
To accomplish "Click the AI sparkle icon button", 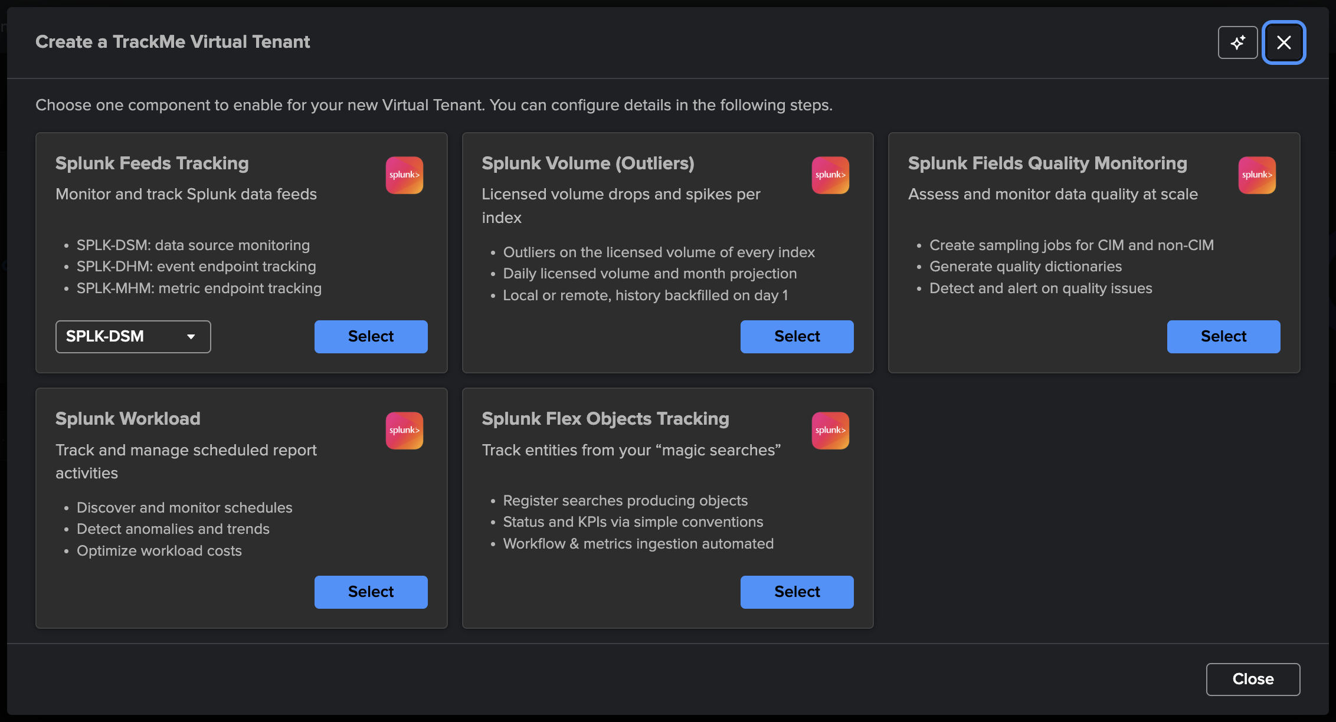I will (1237, 42).
